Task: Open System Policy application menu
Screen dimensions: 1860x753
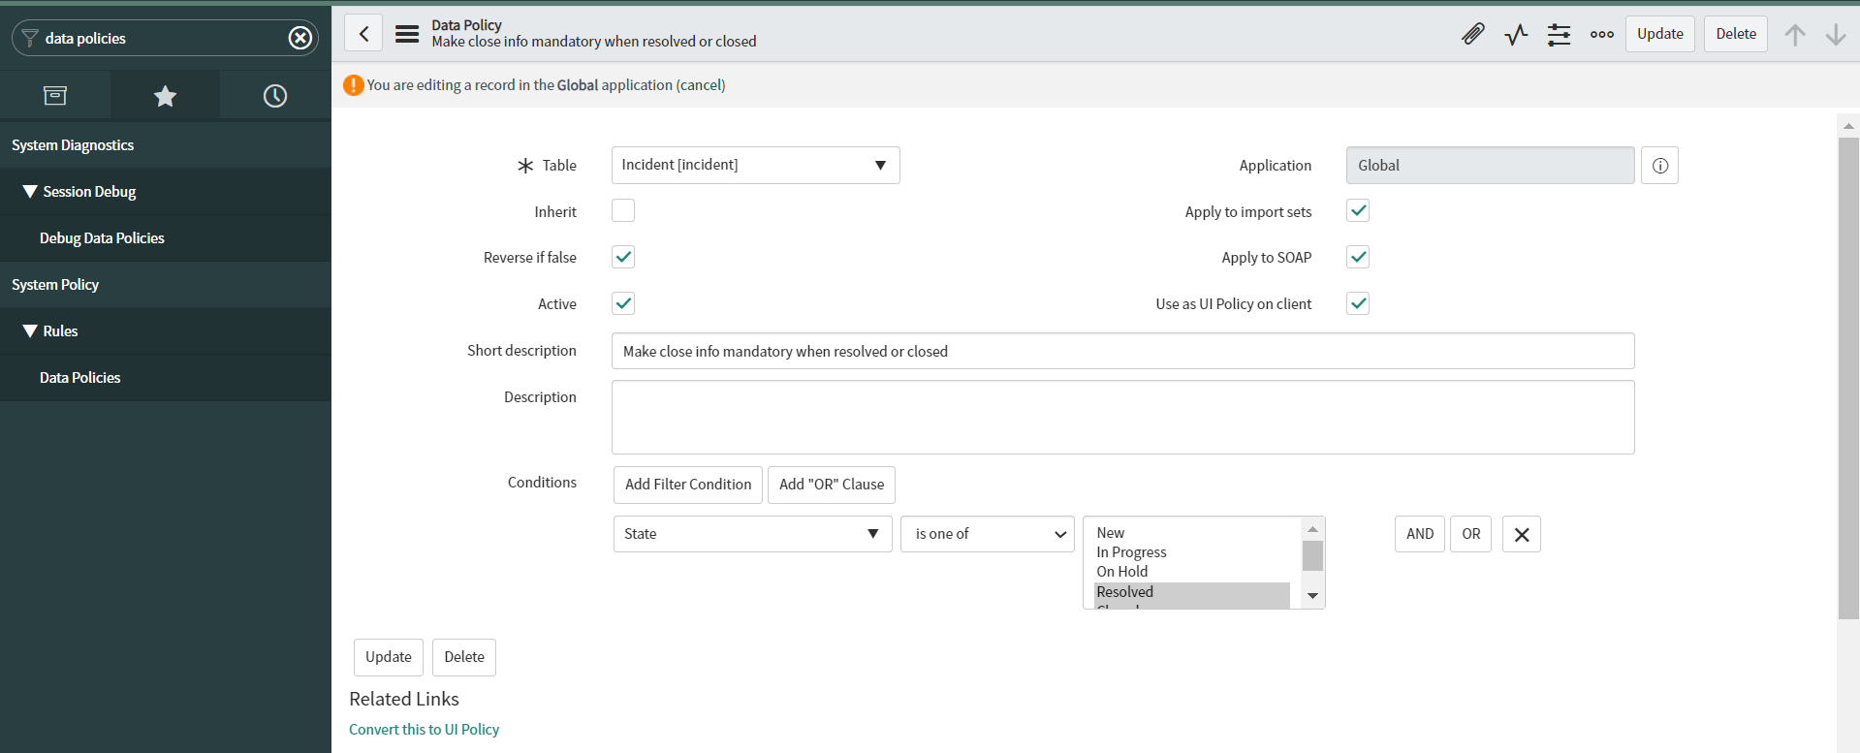Action: pyautogui.click(x=165, y=285)
